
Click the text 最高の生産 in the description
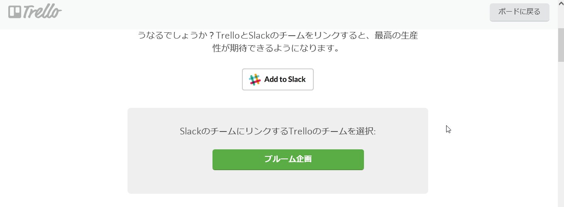click(396, 36)
